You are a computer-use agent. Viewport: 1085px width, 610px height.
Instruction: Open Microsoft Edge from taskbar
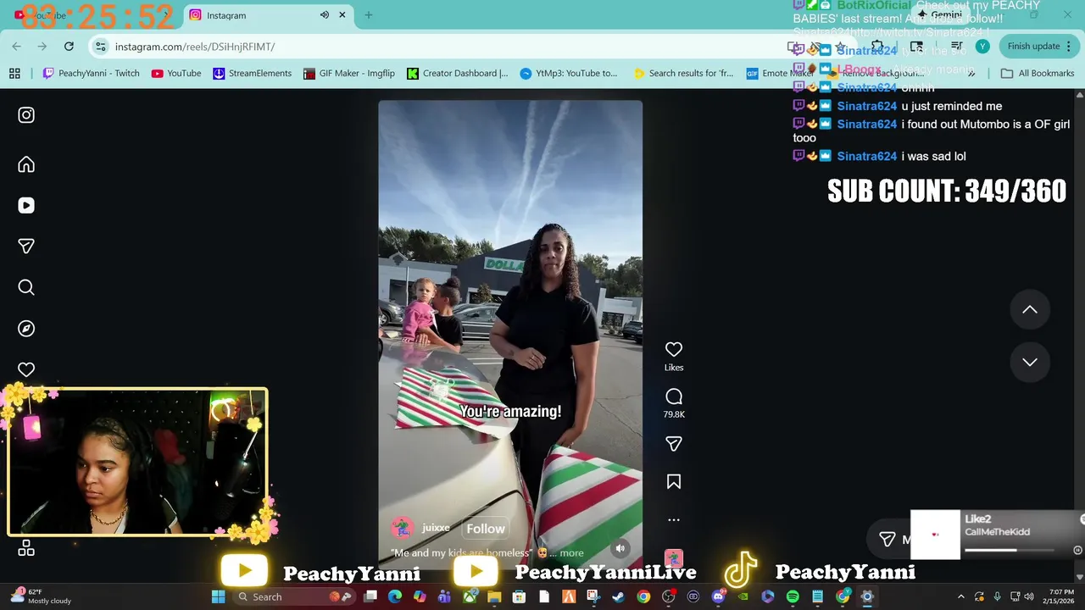pyautogui.click(x=395, y=596)
